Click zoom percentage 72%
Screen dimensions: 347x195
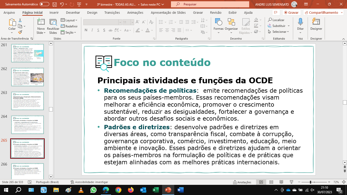click(336, 182)
